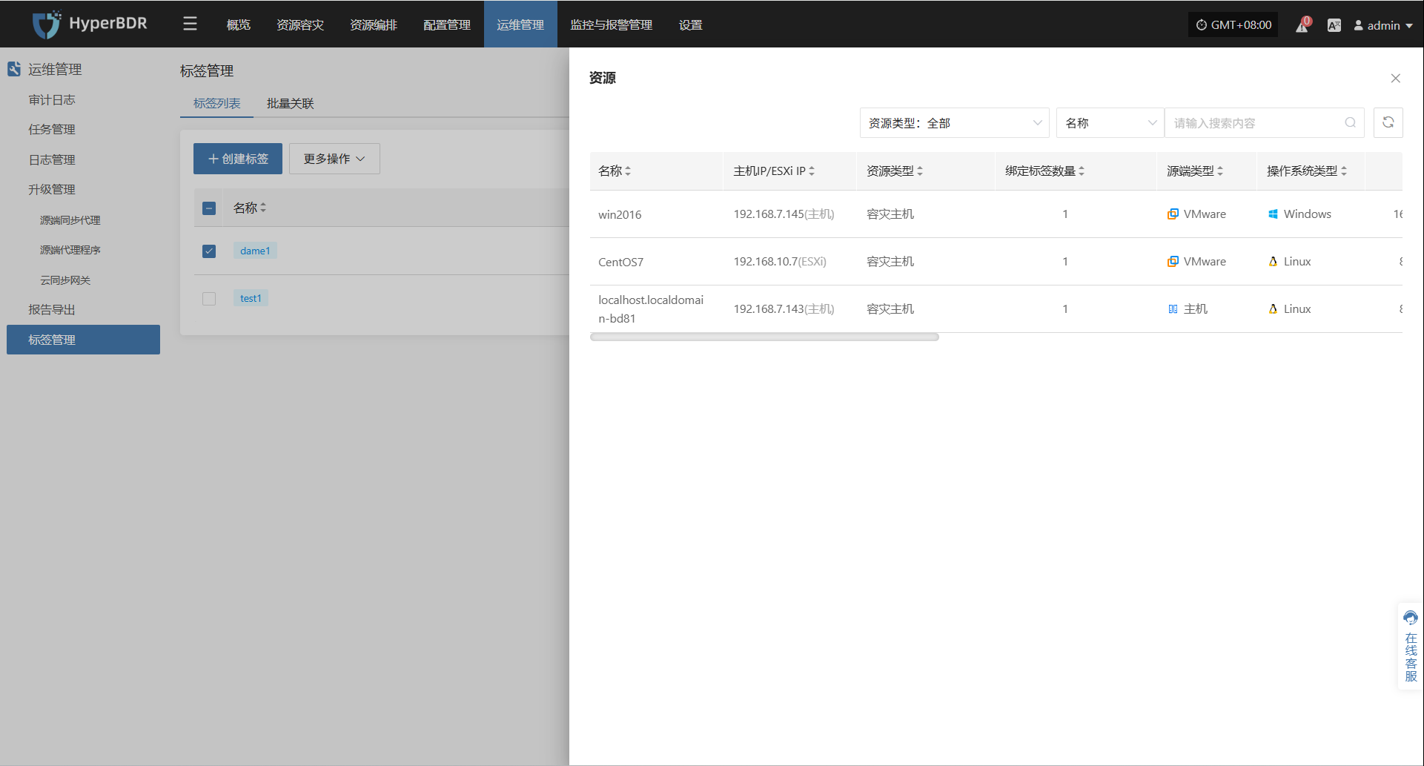1424x766 pixels.
Task: Open the 运维管理 top menu
Action: [520, 24]
